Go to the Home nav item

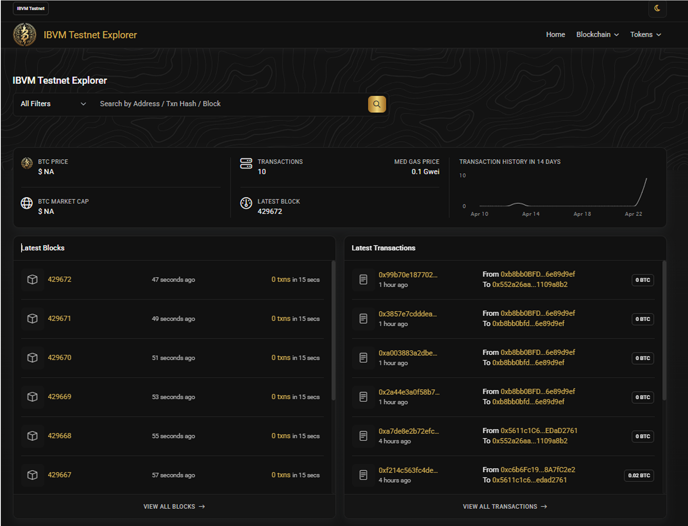coord(555,35)
